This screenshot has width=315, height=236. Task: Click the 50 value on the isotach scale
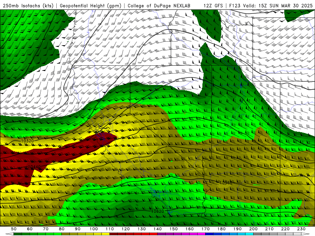14,229
